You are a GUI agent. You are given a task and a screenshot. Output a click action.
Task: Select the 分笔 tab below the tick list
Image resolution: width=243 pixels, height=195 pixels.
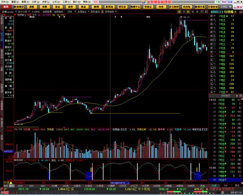214,185
